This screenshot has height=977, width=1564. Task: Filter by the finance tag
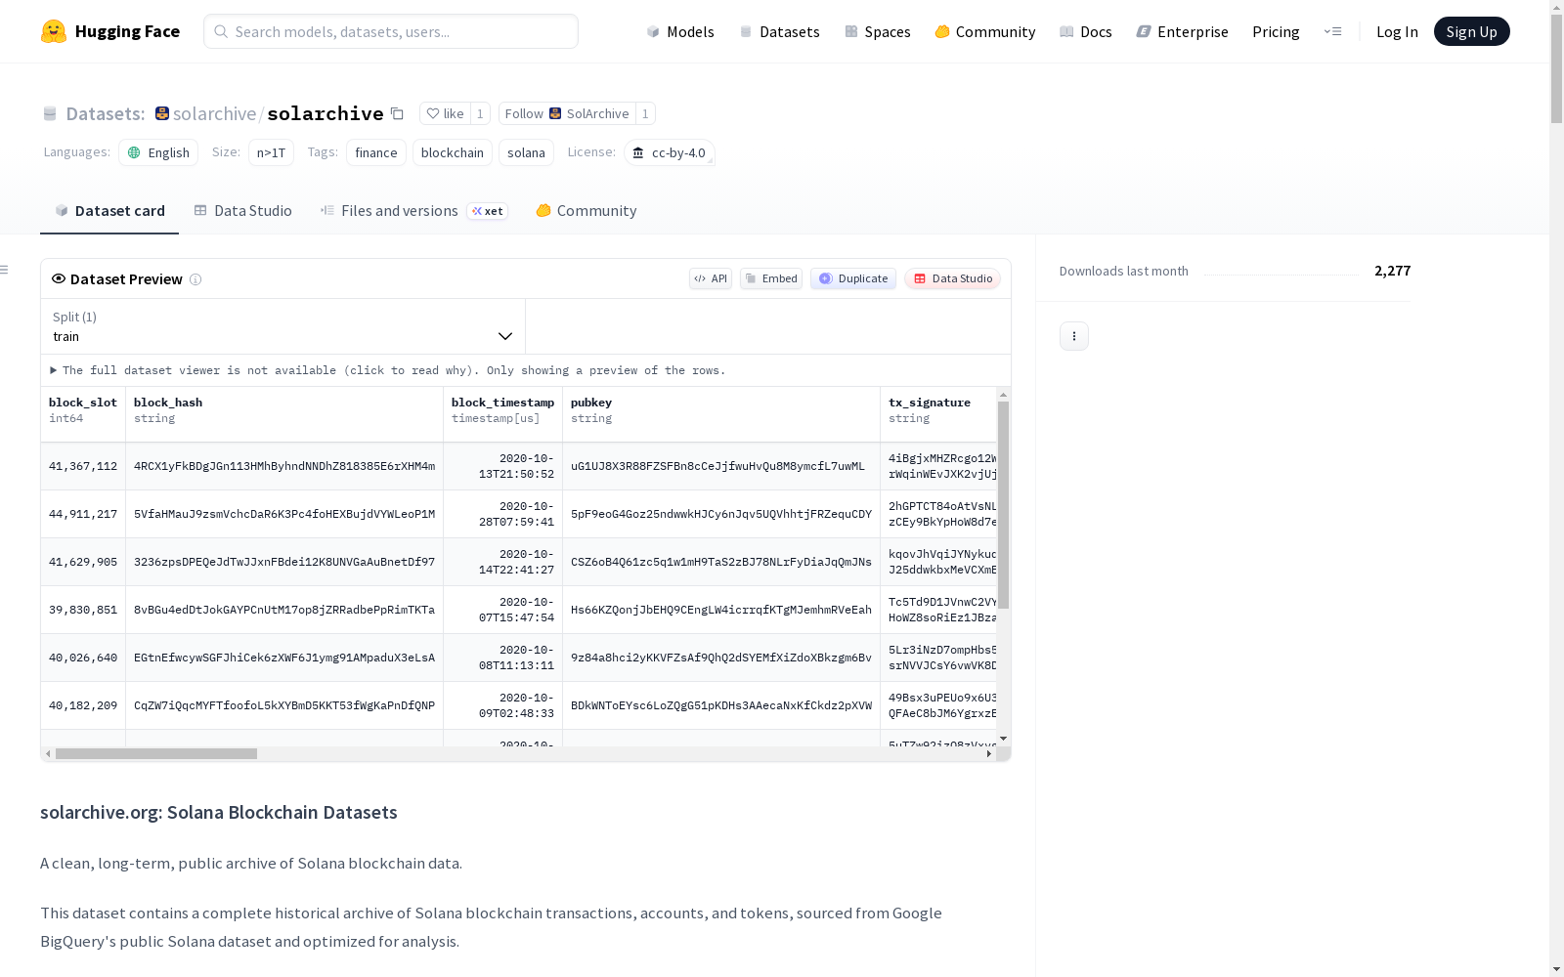(x=376, y=152)
